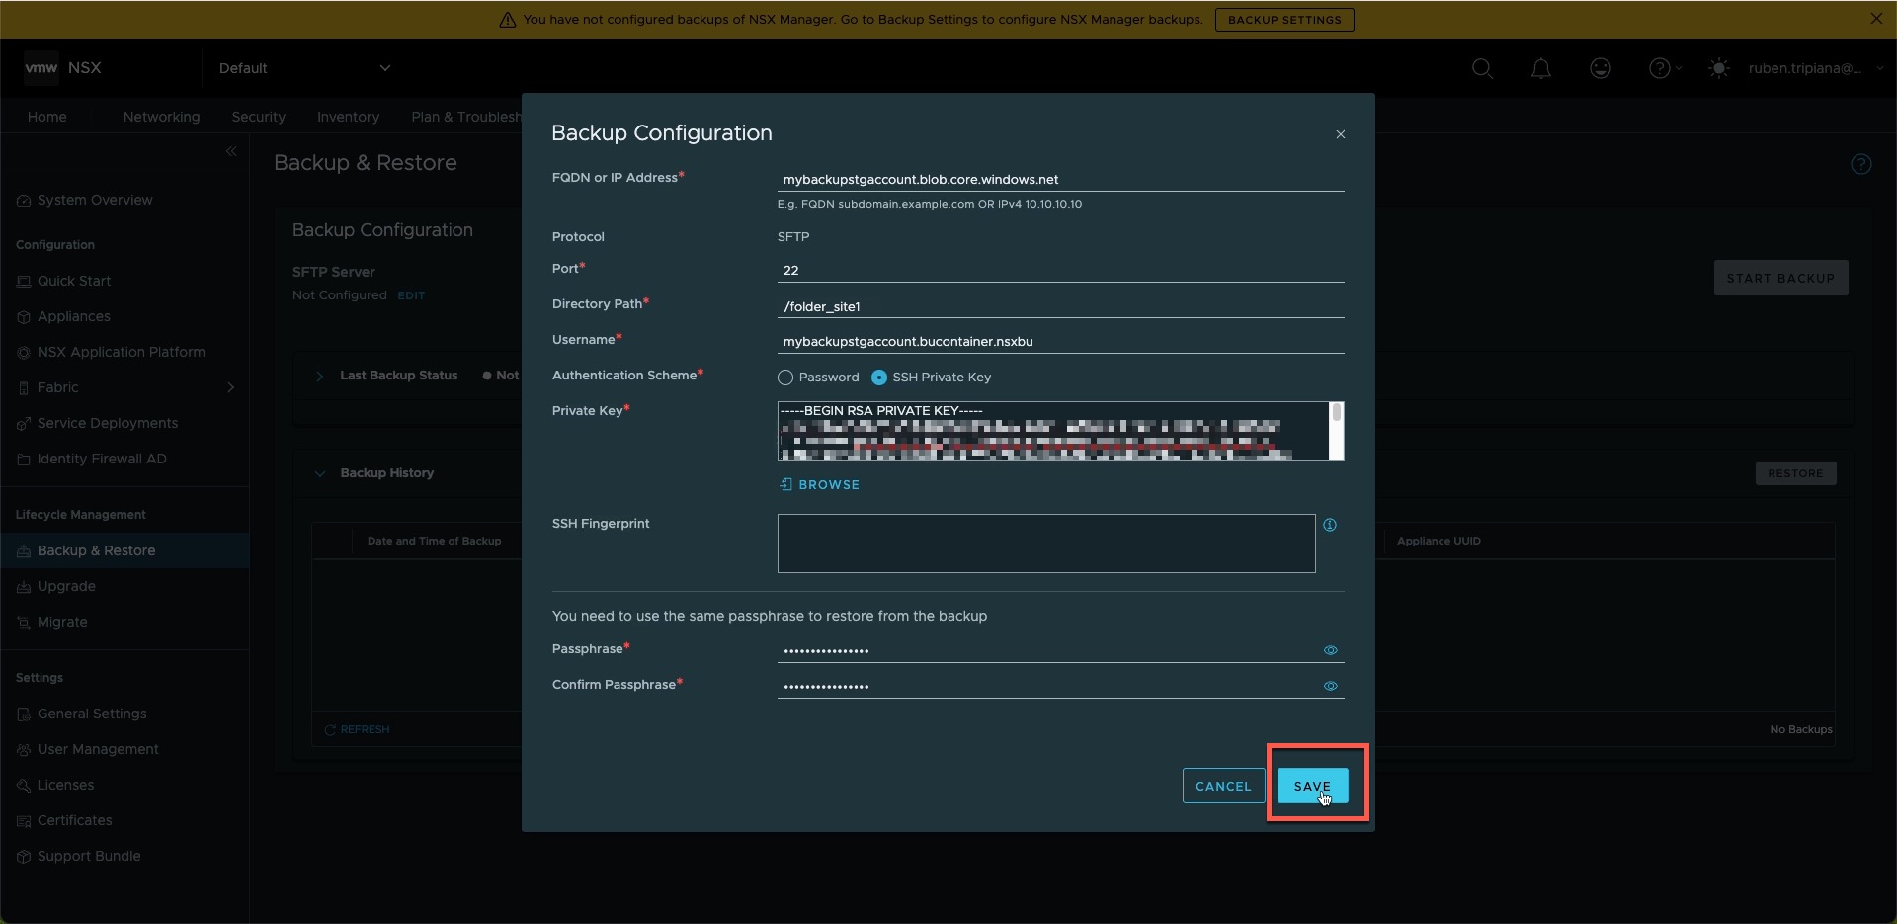The image size is (1897, 924).
Task: Click the NSX Application Platform icon
Action: pyautogui.click(x=24, y=353)
